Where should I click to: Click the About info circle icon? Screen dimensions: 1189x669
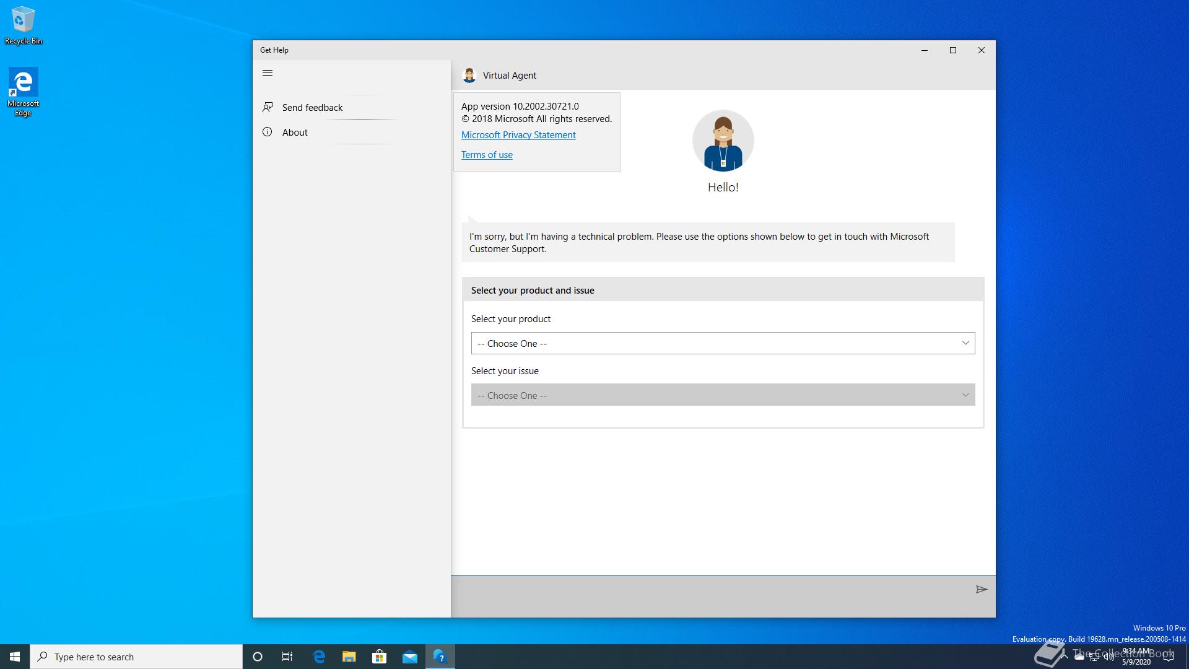[x=268, y=132]
